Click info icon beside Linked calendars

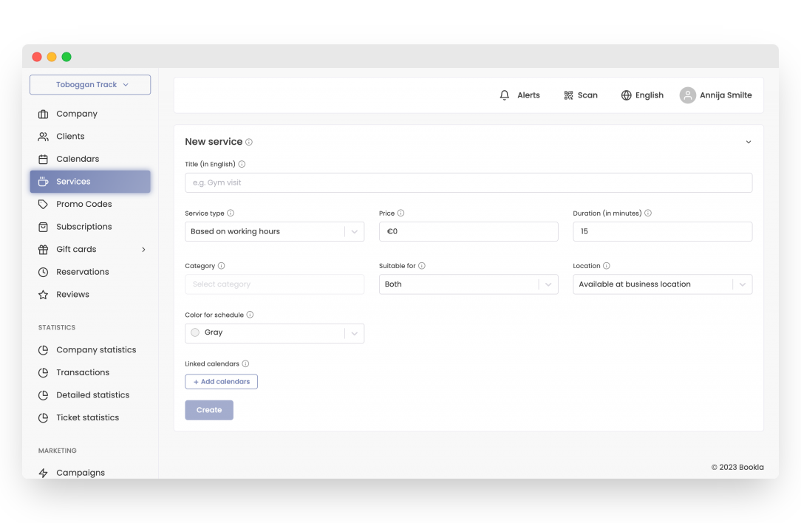click(245, 364)
